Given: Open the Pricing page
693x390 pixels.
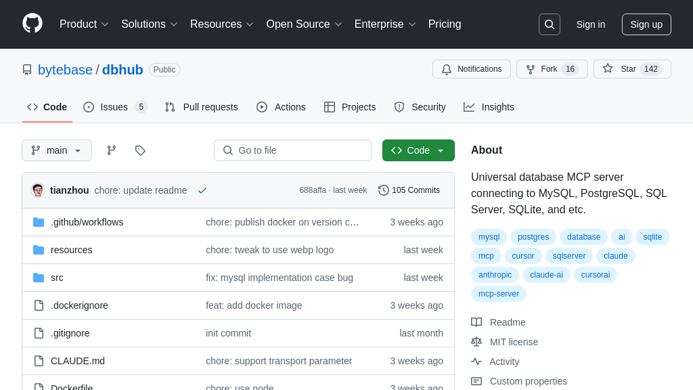Looking at the screenshot, I should click(444, 24).
